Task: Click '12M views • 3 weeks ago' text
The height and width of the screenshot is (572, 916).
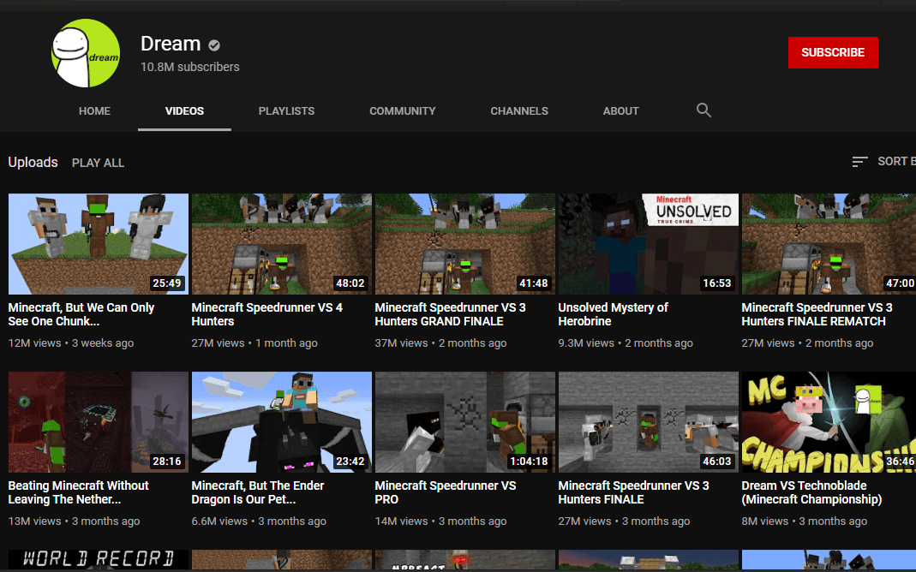Action: coord(70,343)
